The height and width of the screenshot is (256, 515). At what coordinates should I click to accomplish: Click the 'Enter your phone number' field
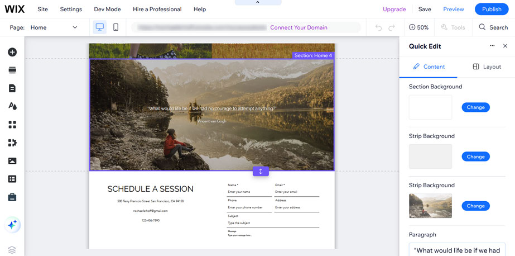tap(249, 207)
